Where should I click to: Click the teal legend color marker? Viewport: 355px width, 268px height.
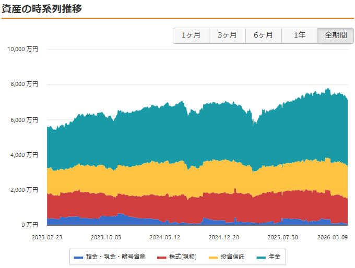point(262,258)
